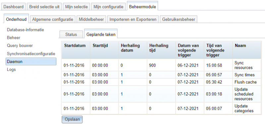Click Herhaling datum 0 of Sync resources
The height and width of the screenshot is (127, 265).
(122, 65)
